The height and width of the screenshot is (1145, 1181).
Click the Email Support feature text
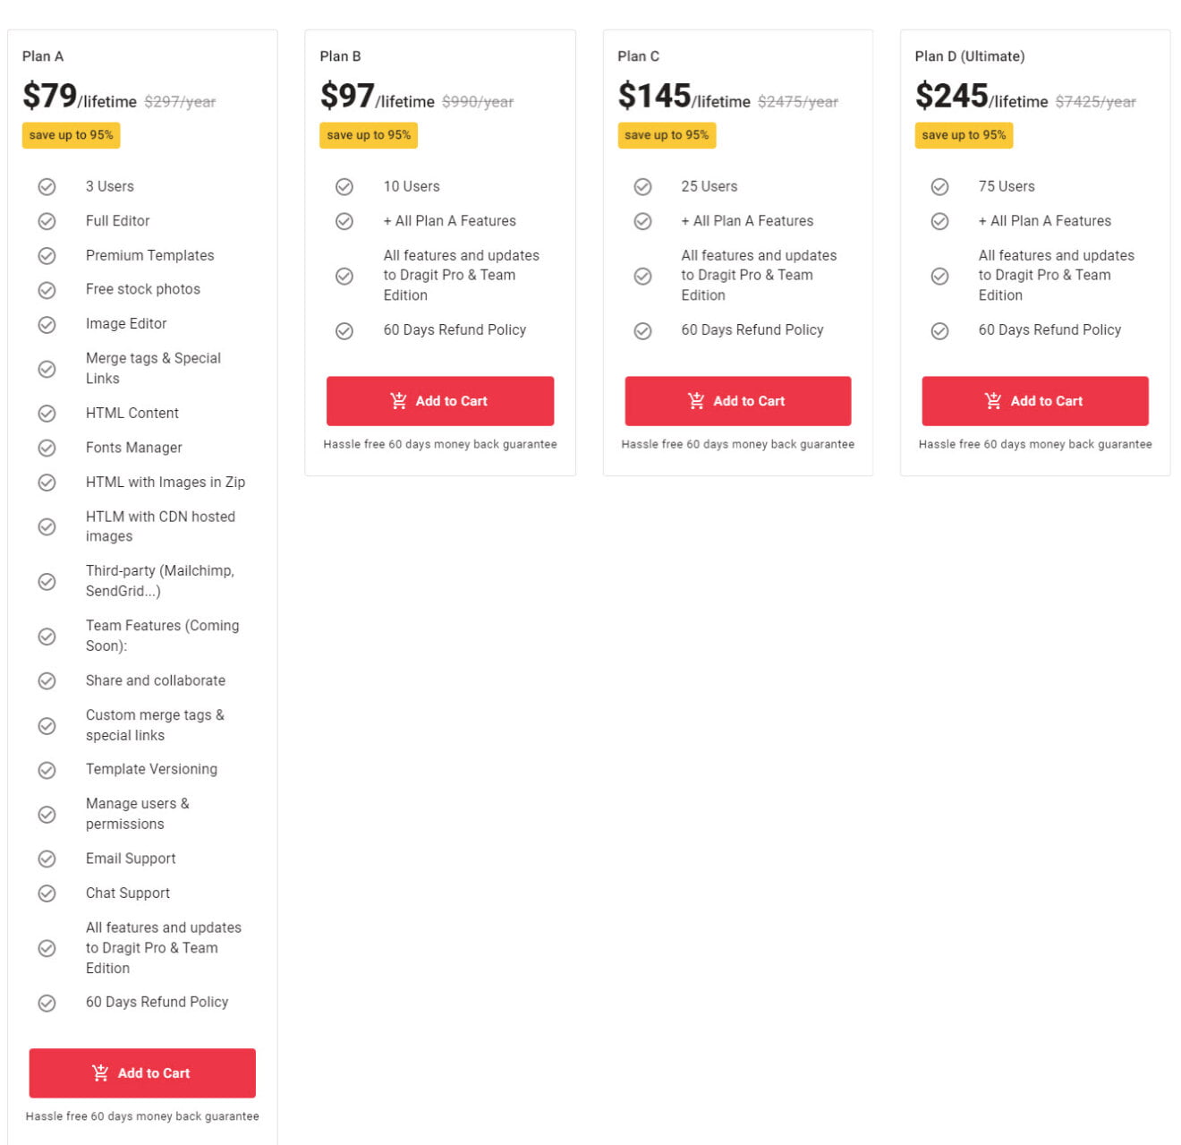coord(131,859)
